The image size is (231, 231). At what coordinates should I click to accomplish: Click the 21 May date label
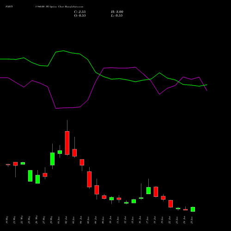(14, 220)
